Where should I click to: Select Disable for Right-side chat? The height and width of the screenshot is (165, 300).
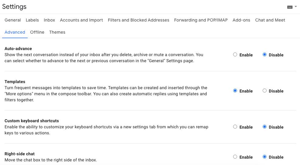point(264,157)
